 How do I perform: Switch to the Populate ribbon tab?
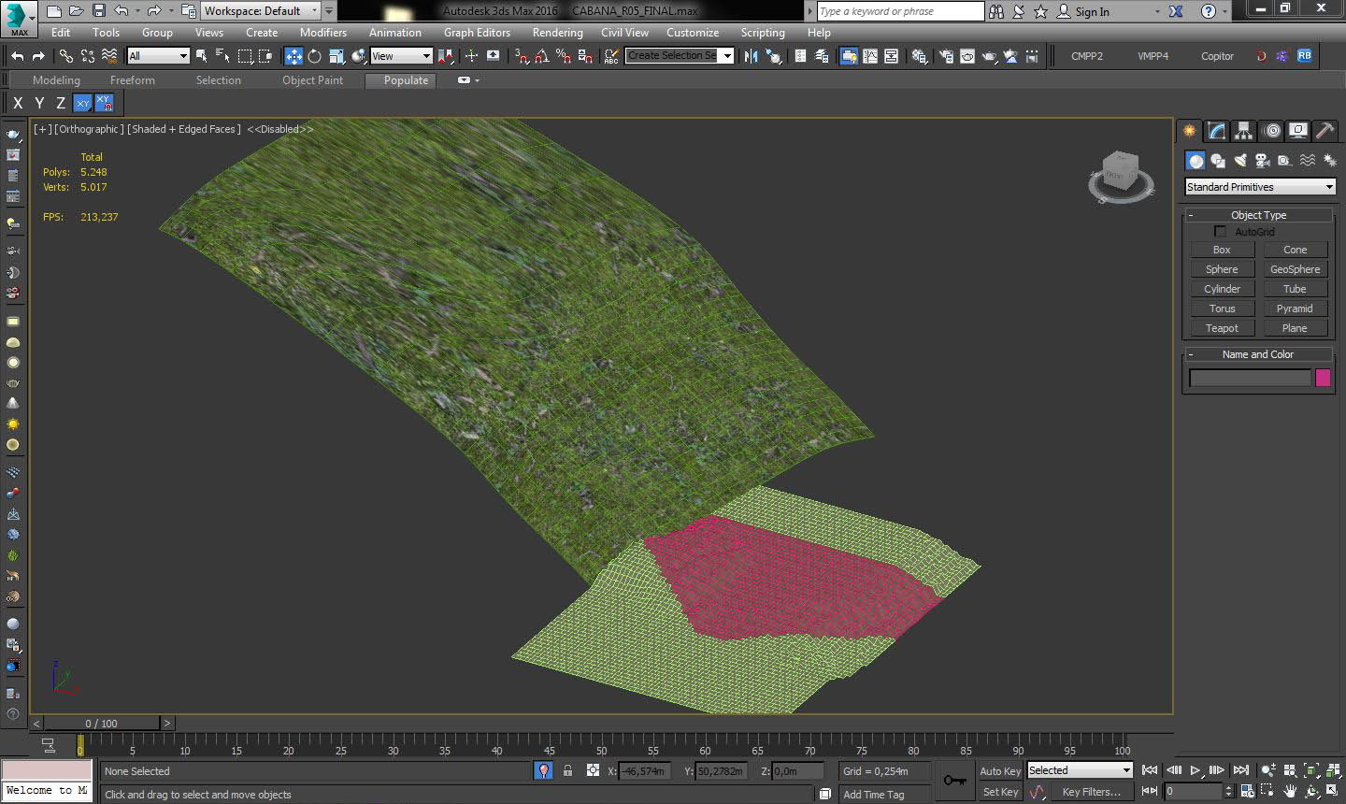[x=406, y=80]
